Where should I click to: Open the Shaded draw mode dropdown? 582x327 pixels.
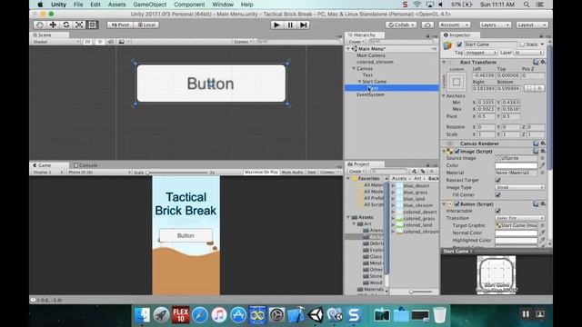tap(56, 42)
